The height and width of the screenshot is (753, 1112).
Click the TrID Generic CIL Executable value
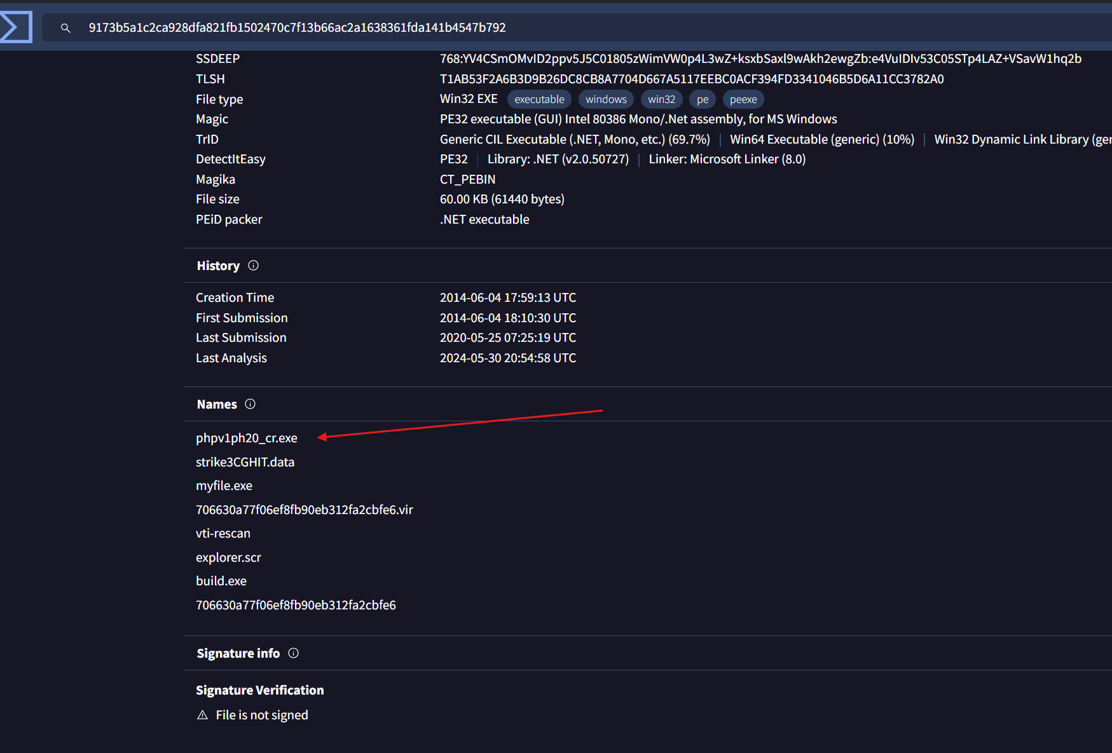[575, 139]
